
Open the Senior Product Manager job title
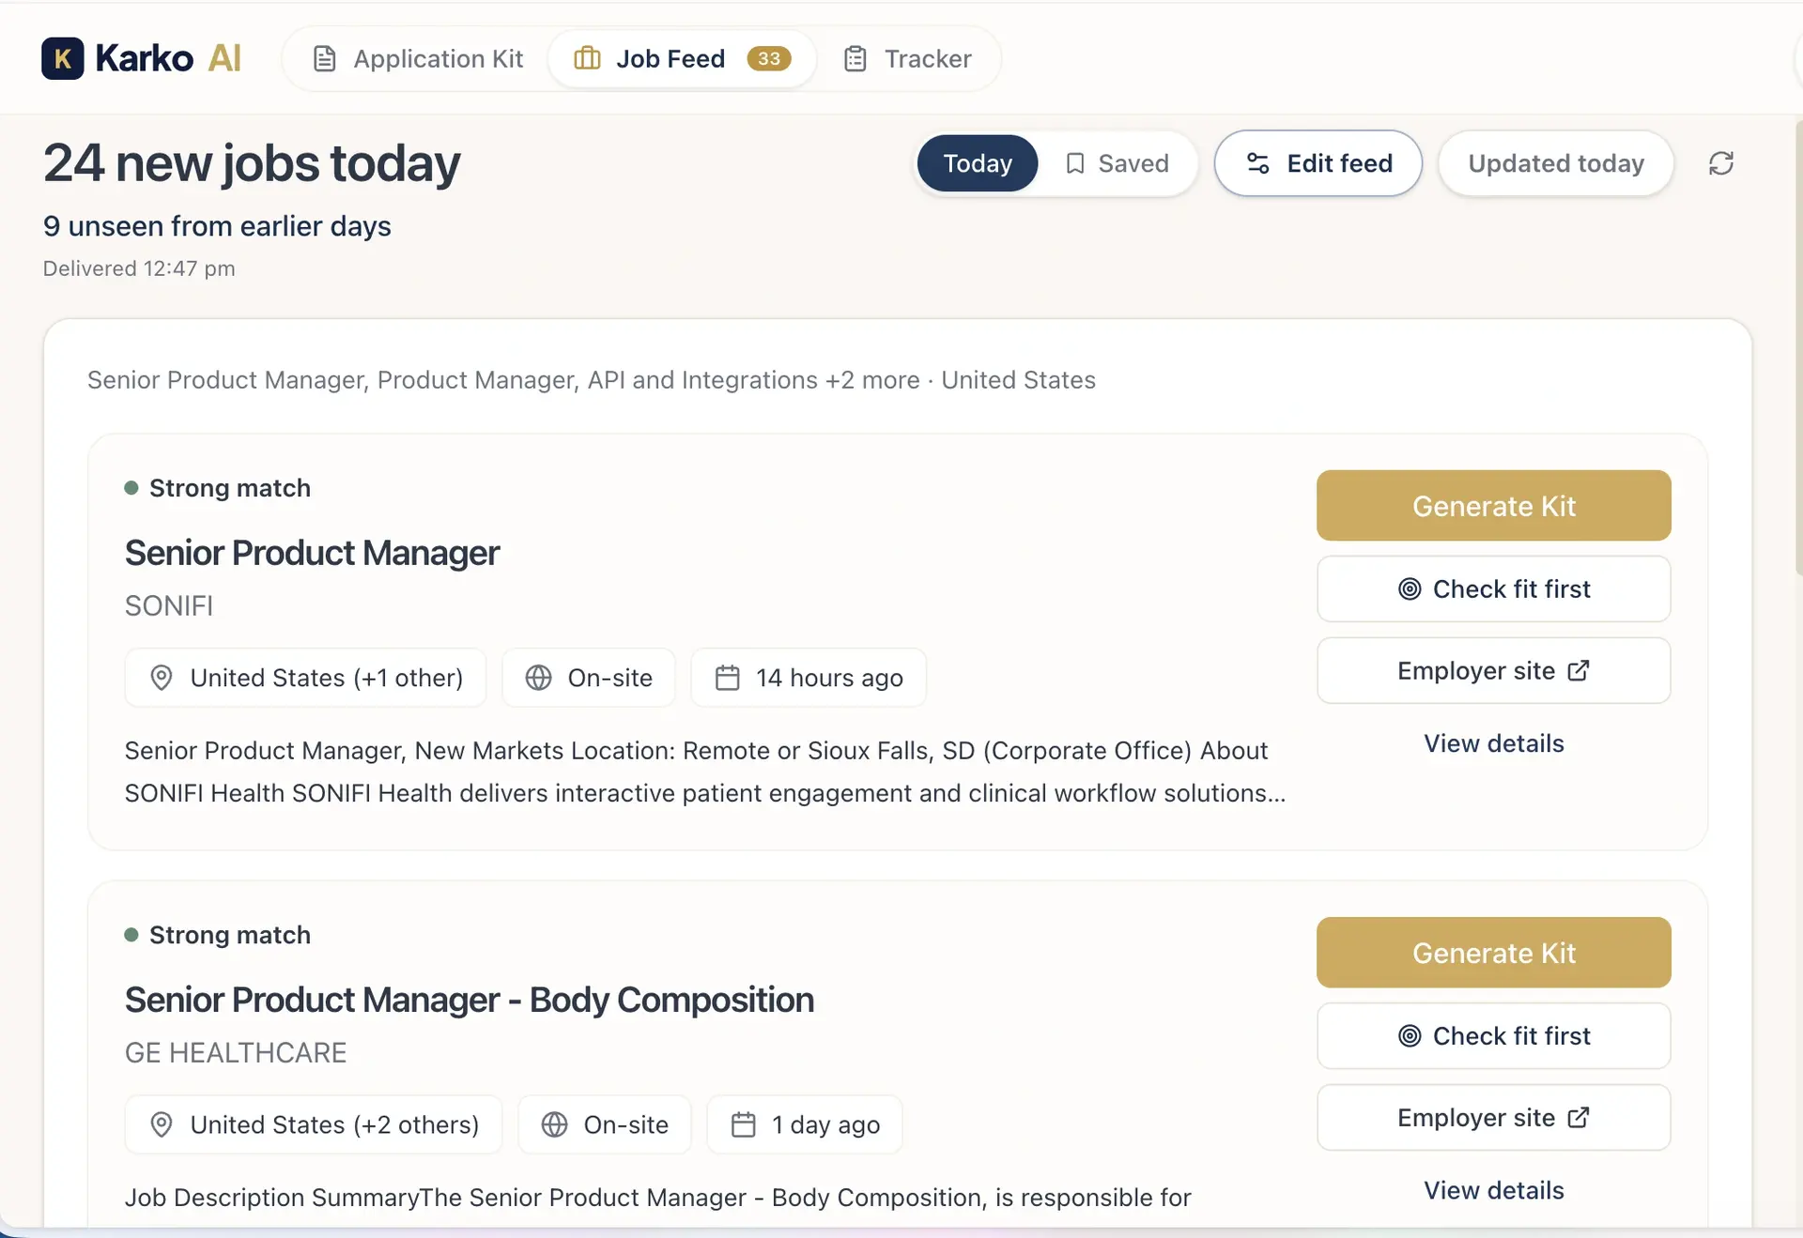[x=312, y=553]
